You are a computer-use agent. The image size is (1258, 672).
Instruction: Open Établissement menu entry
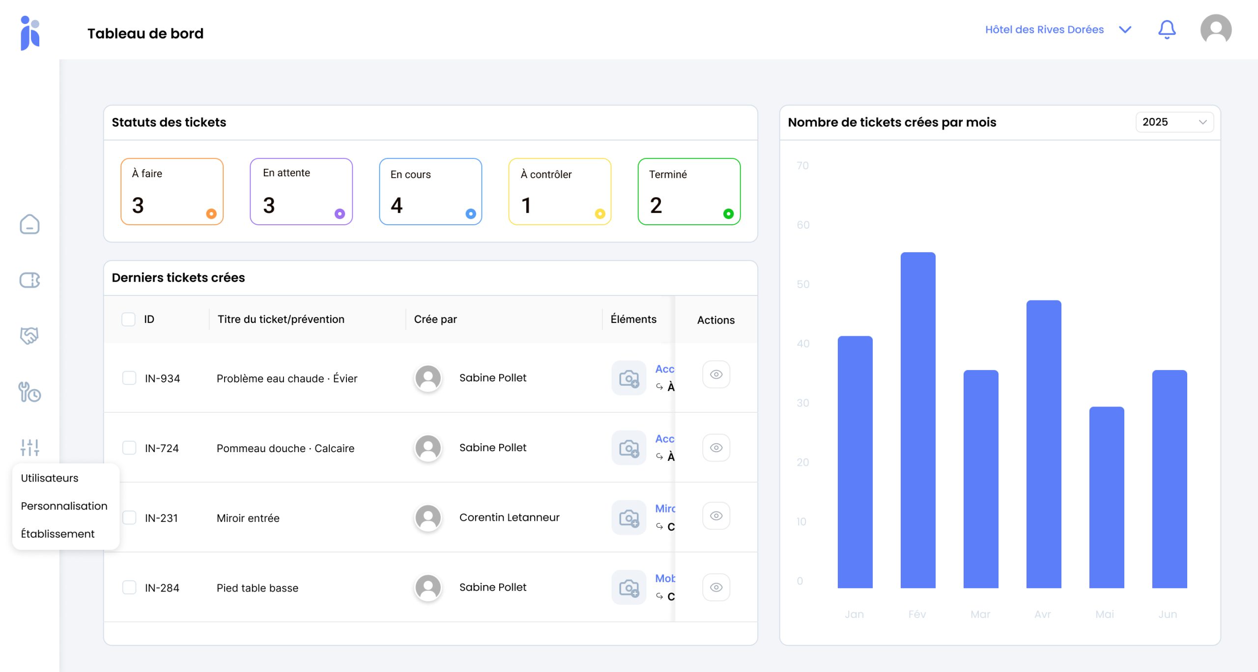[x=57, y=534]
